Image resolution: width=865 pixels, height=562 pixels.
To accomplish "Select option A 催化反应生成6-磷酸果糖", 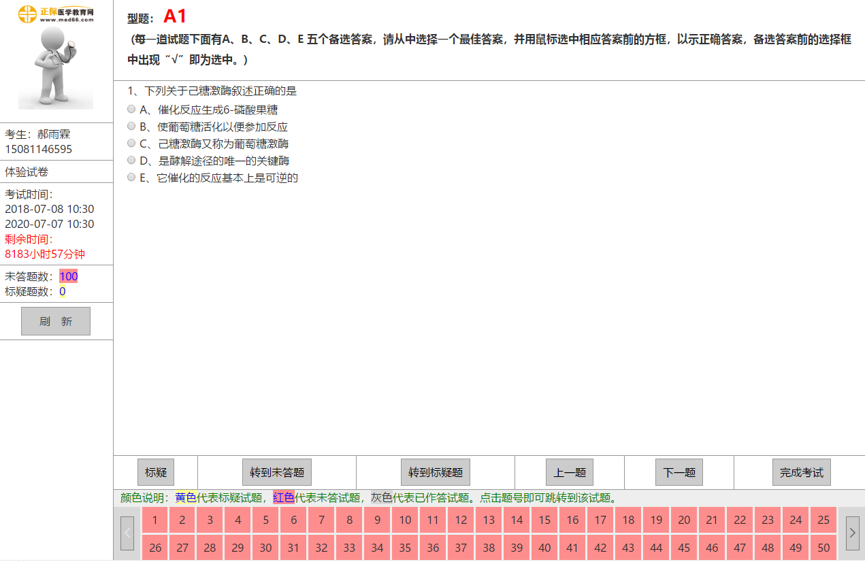I will coord(131,110).
